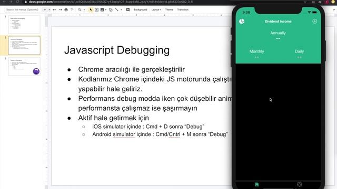
Task: Reload the browser page
Action: [x=17, y=2]
